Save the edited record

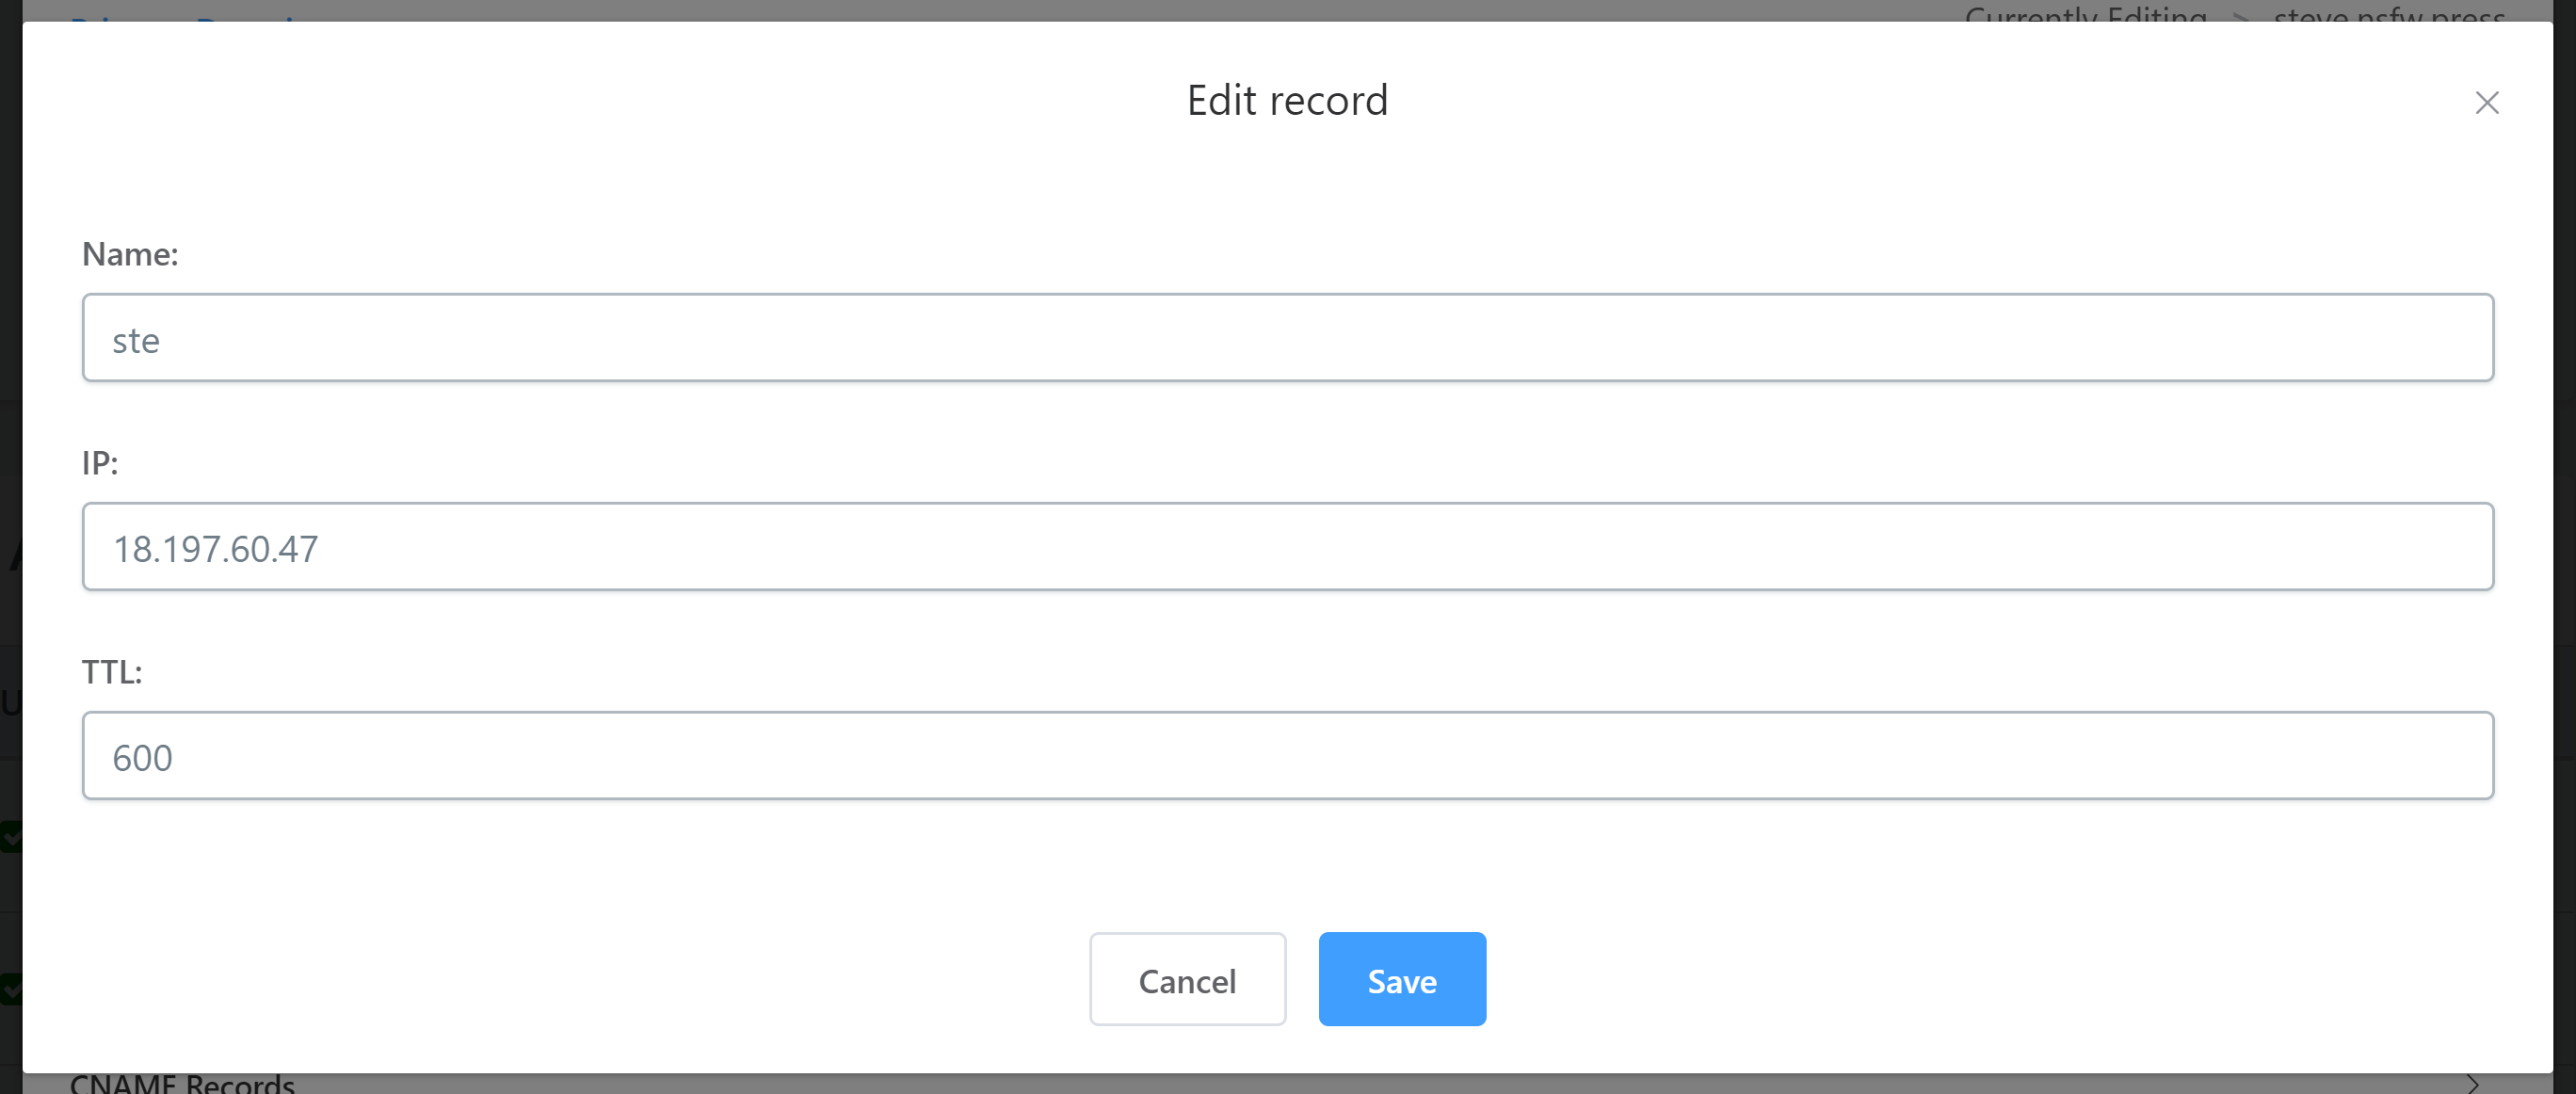coord(1402,979)
